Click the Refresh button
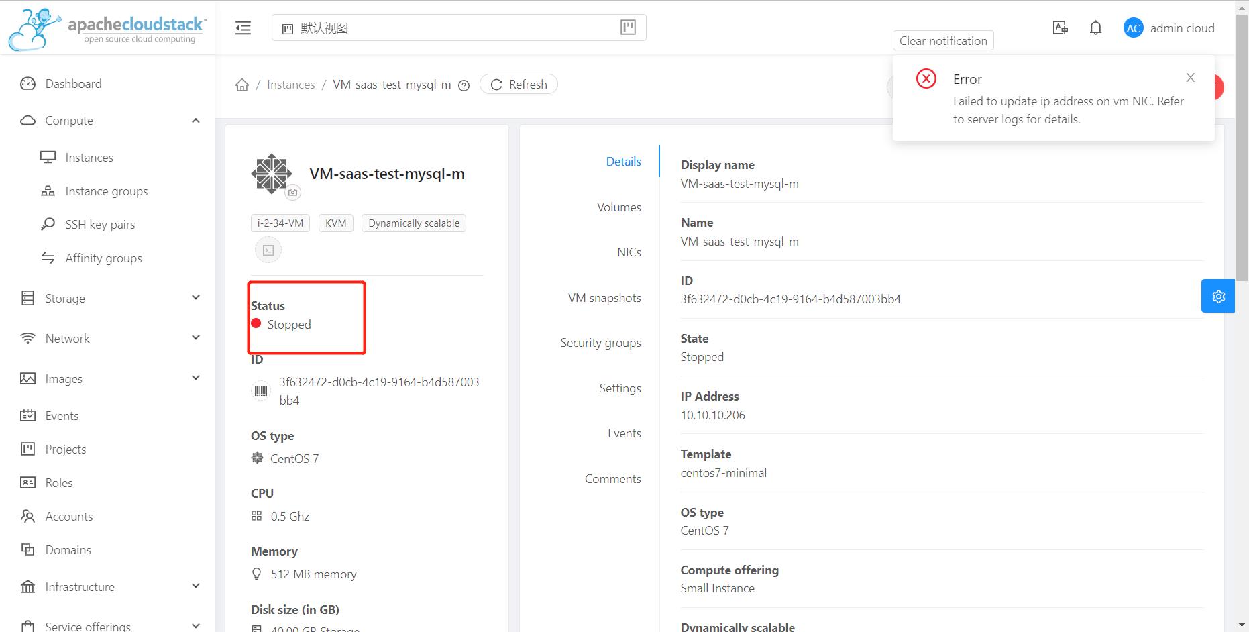Viewport: 1249px width, 632px height. coord(518,84)
